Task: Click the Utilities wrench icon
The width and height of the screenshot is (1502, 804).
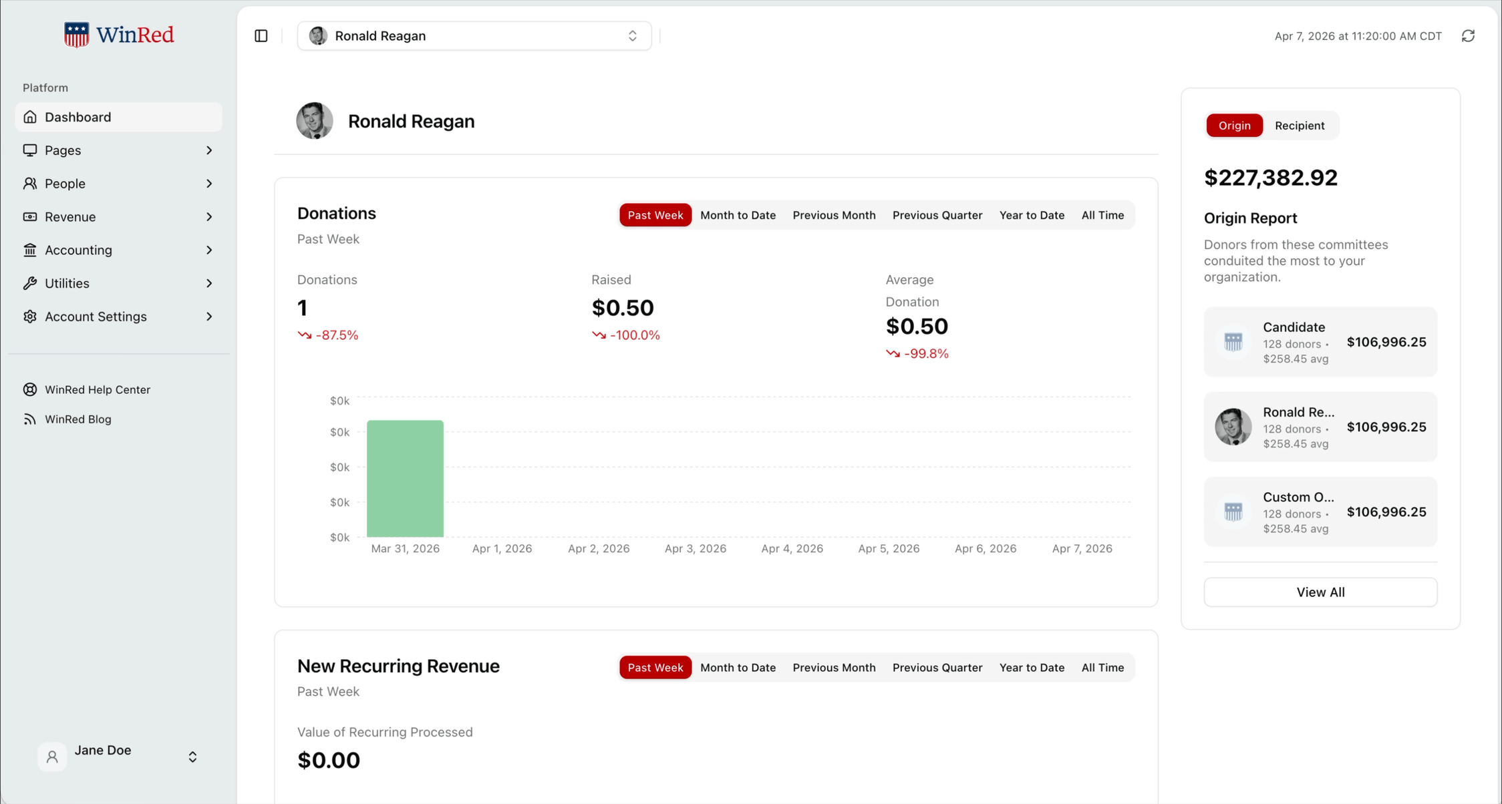Action: click(30, 283)
